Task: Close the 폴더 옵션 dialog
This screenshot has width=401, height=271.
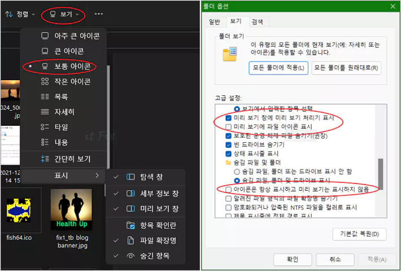Action: click(393, 6)
